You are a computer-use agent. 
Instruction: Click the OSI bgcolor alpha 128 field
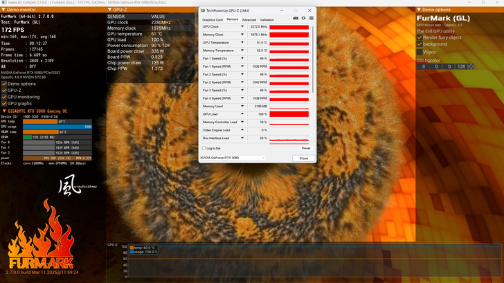461,66
